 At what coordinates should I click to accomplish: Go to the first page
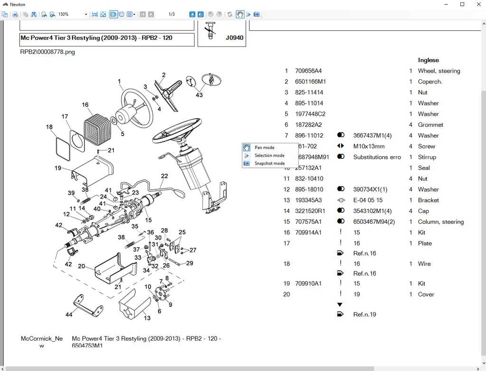point(142,14)
